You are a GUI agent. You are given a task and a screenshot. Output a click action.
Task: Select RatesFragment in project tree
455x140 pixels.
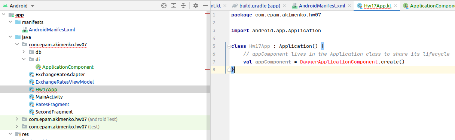tap(52, 104)
